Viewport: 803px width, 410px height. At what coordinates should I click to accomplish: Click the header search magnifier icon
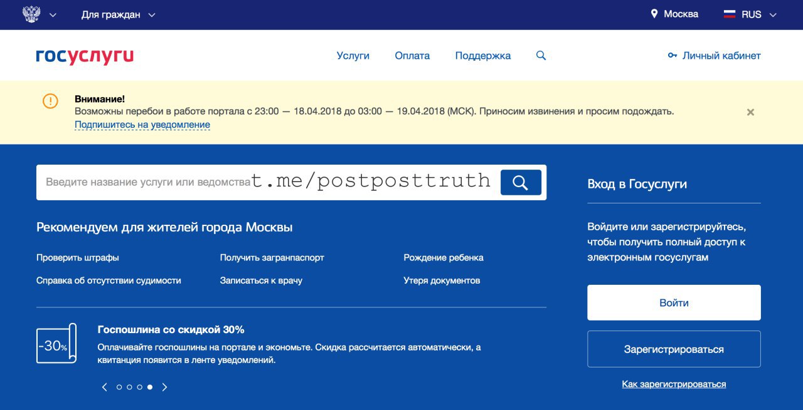(x=541, y=56)
